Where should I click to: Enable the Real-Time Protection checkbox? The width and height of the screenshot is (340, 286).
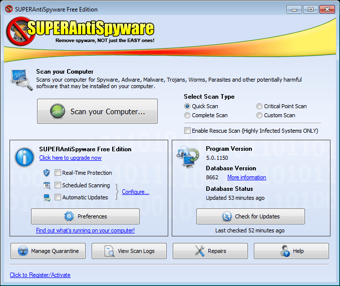pos(58,173)
